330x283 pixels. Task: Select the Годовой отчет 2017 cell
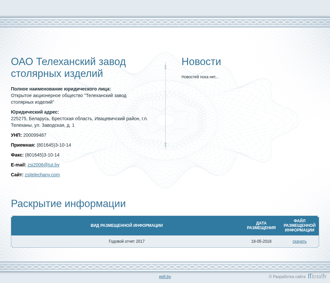click(126, 241)
